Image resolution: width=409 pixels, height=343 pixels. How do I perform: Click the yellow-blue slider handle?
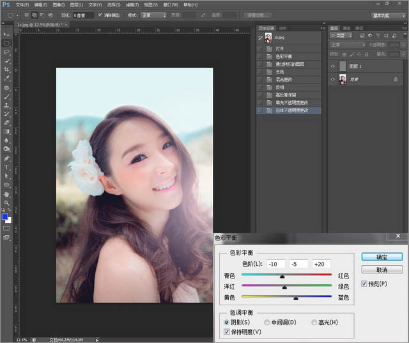[x=295, y=298]
